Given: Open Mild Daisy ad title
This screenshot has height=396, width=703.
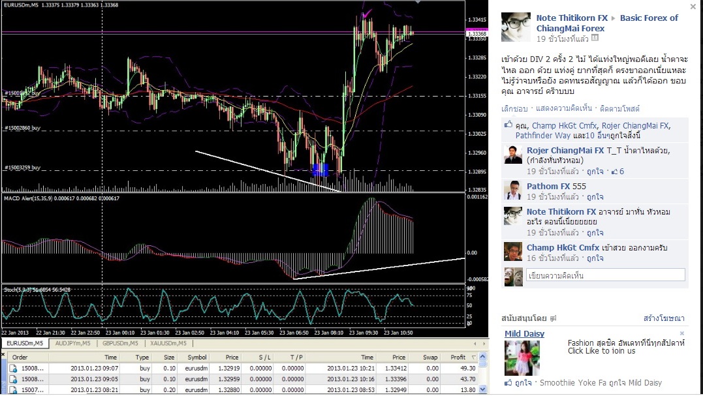Looking at the screenshot, I should [524, 334].
